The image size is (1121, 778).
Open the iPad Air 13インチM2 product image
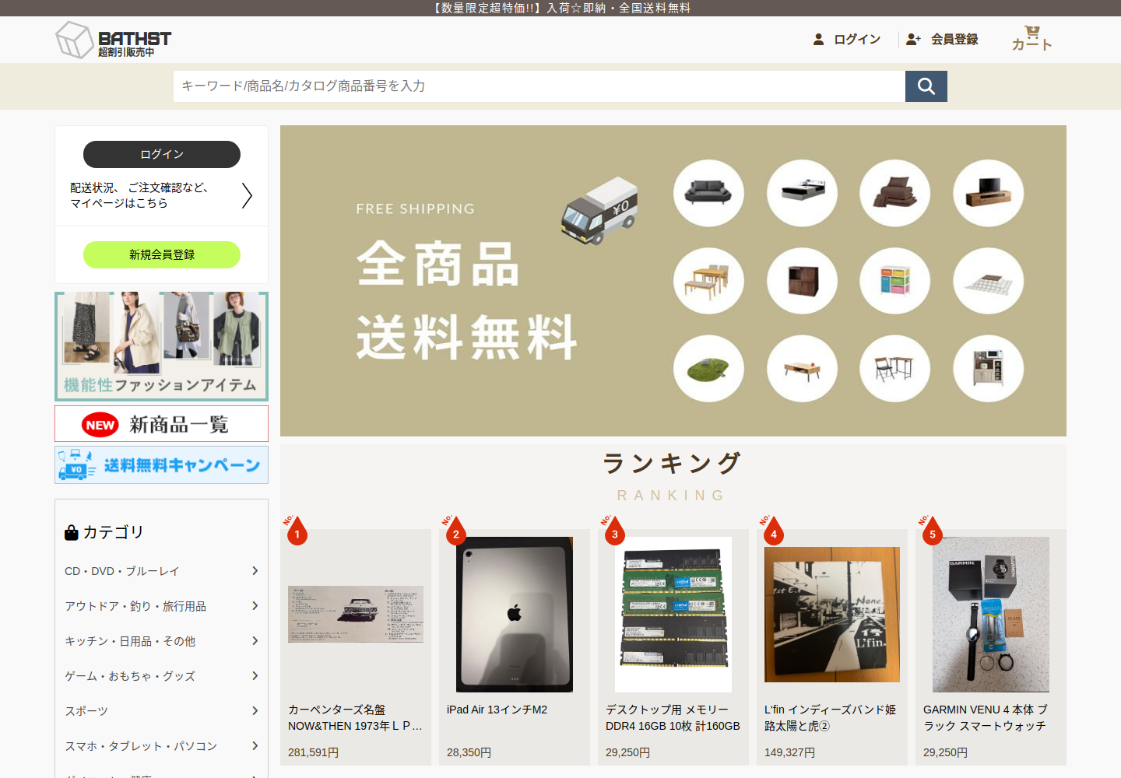[x=515, y=615]
